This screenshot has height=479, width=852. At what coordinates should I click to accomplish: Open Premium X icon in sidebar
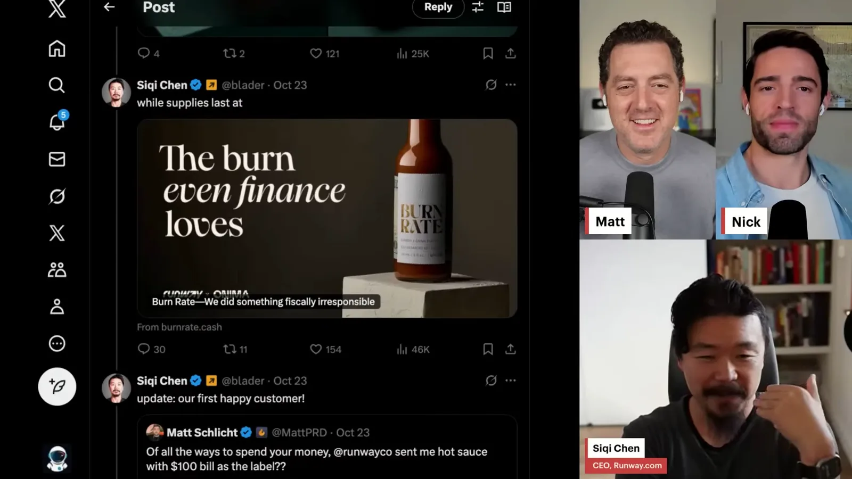57,233
